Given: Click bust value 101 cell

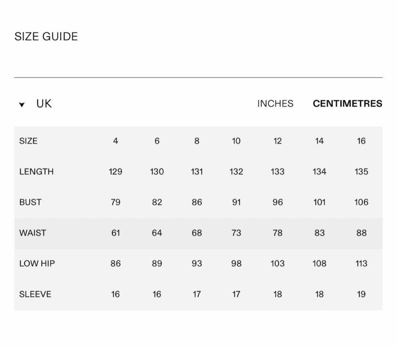Looking at the screenshot, I should 319,202.
